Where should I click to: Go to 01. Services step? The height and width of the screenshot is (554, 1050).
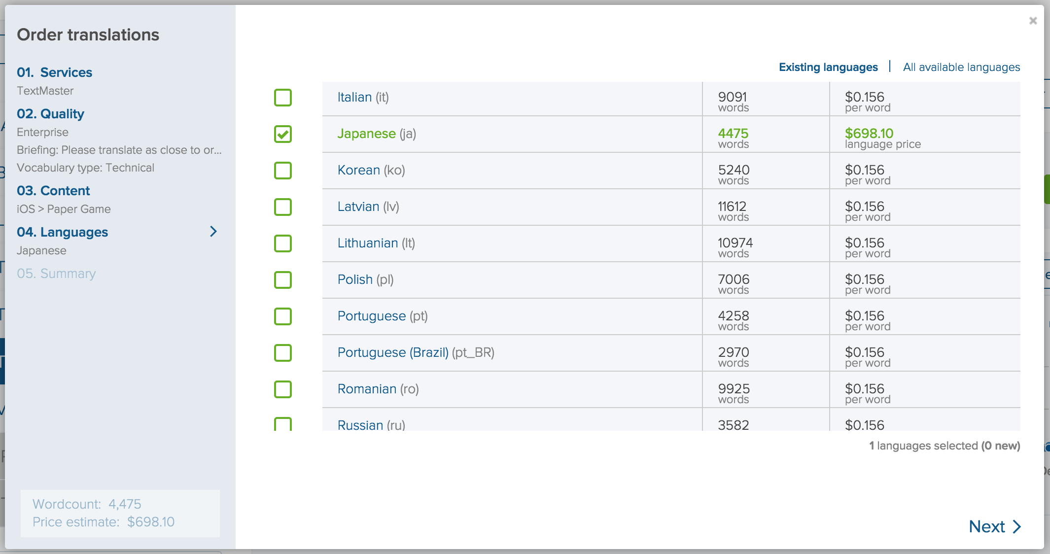pos(54,72)
